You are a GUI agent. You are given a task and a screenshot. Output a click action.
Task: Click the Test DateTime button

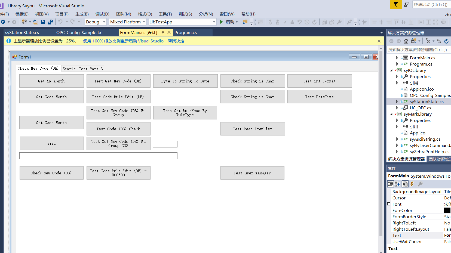click(x=319, y=97)
